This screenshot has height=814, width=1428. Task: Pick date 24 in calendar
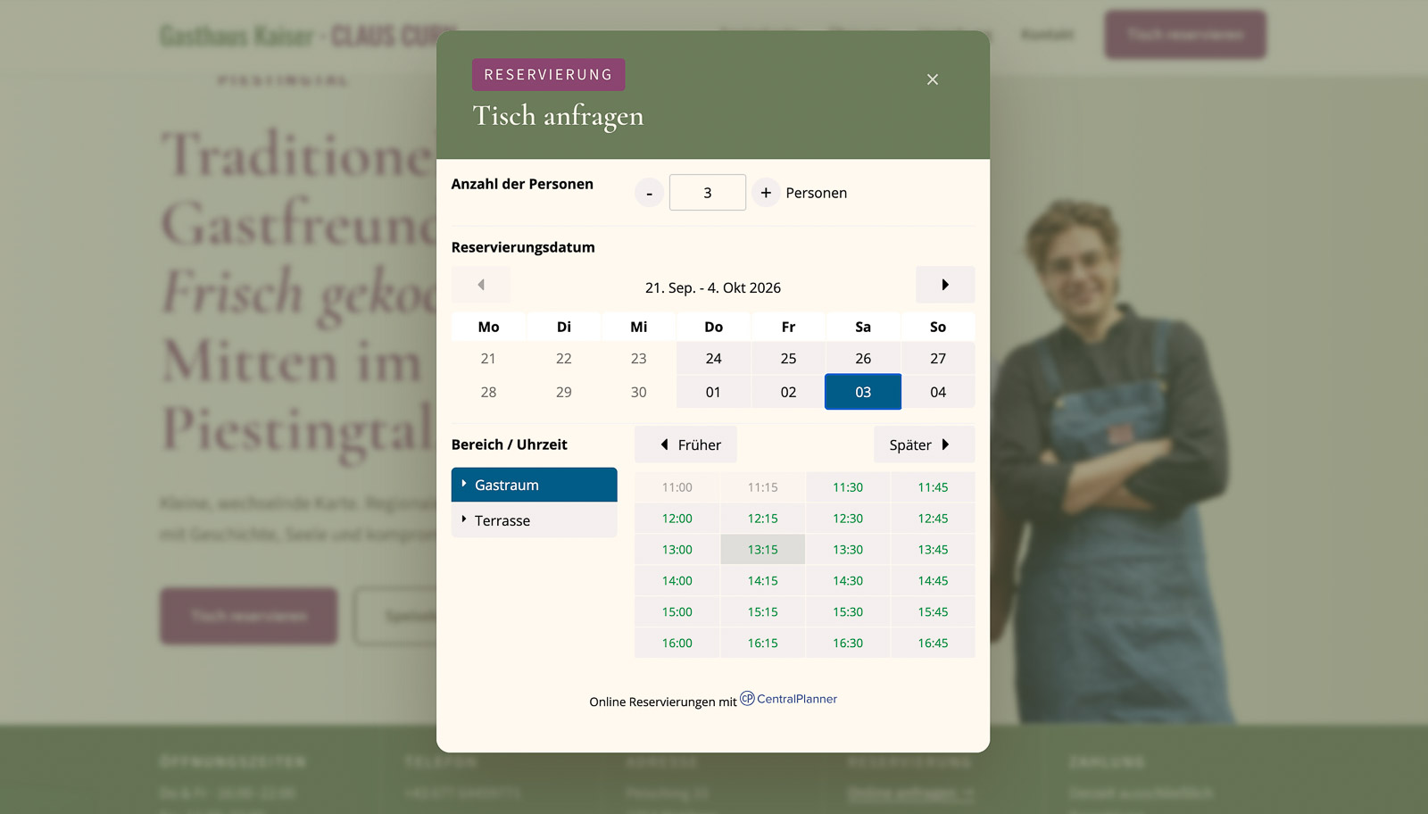tap(713, 358)
